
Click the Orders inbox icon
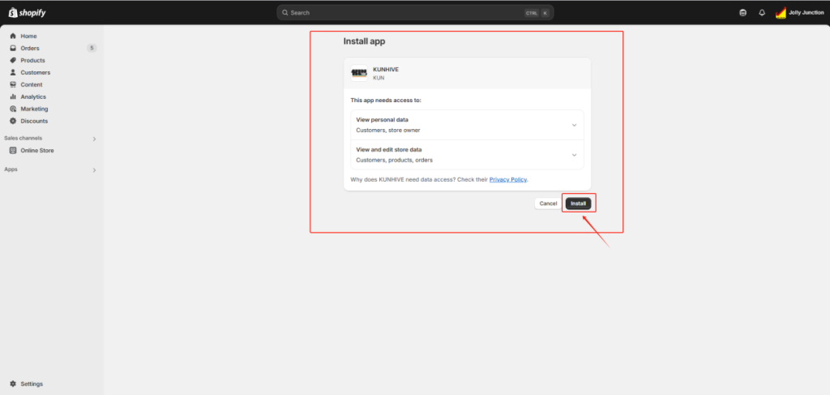tap(13, 48)
